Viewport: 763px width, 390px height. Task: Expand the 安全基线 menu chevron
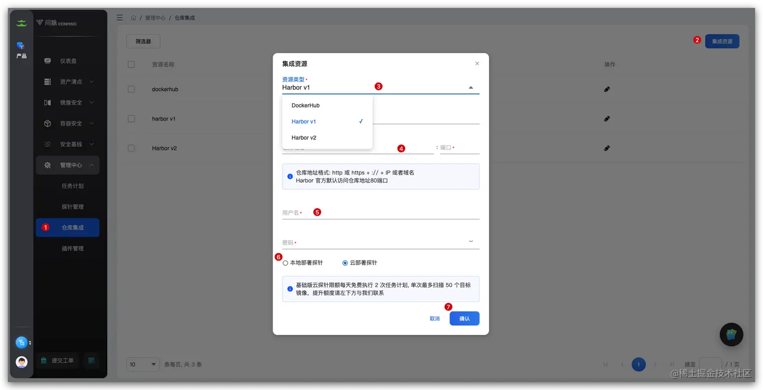[x=91, y=144]
